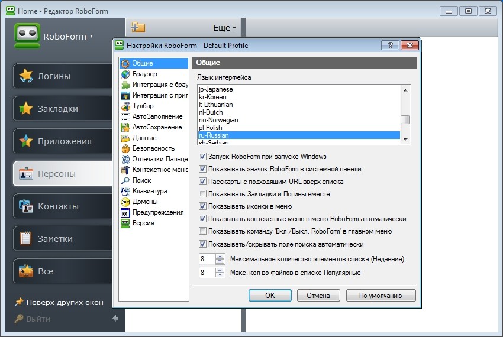Click the help question mark button
The image size is (503, 337).
(390, 45)
